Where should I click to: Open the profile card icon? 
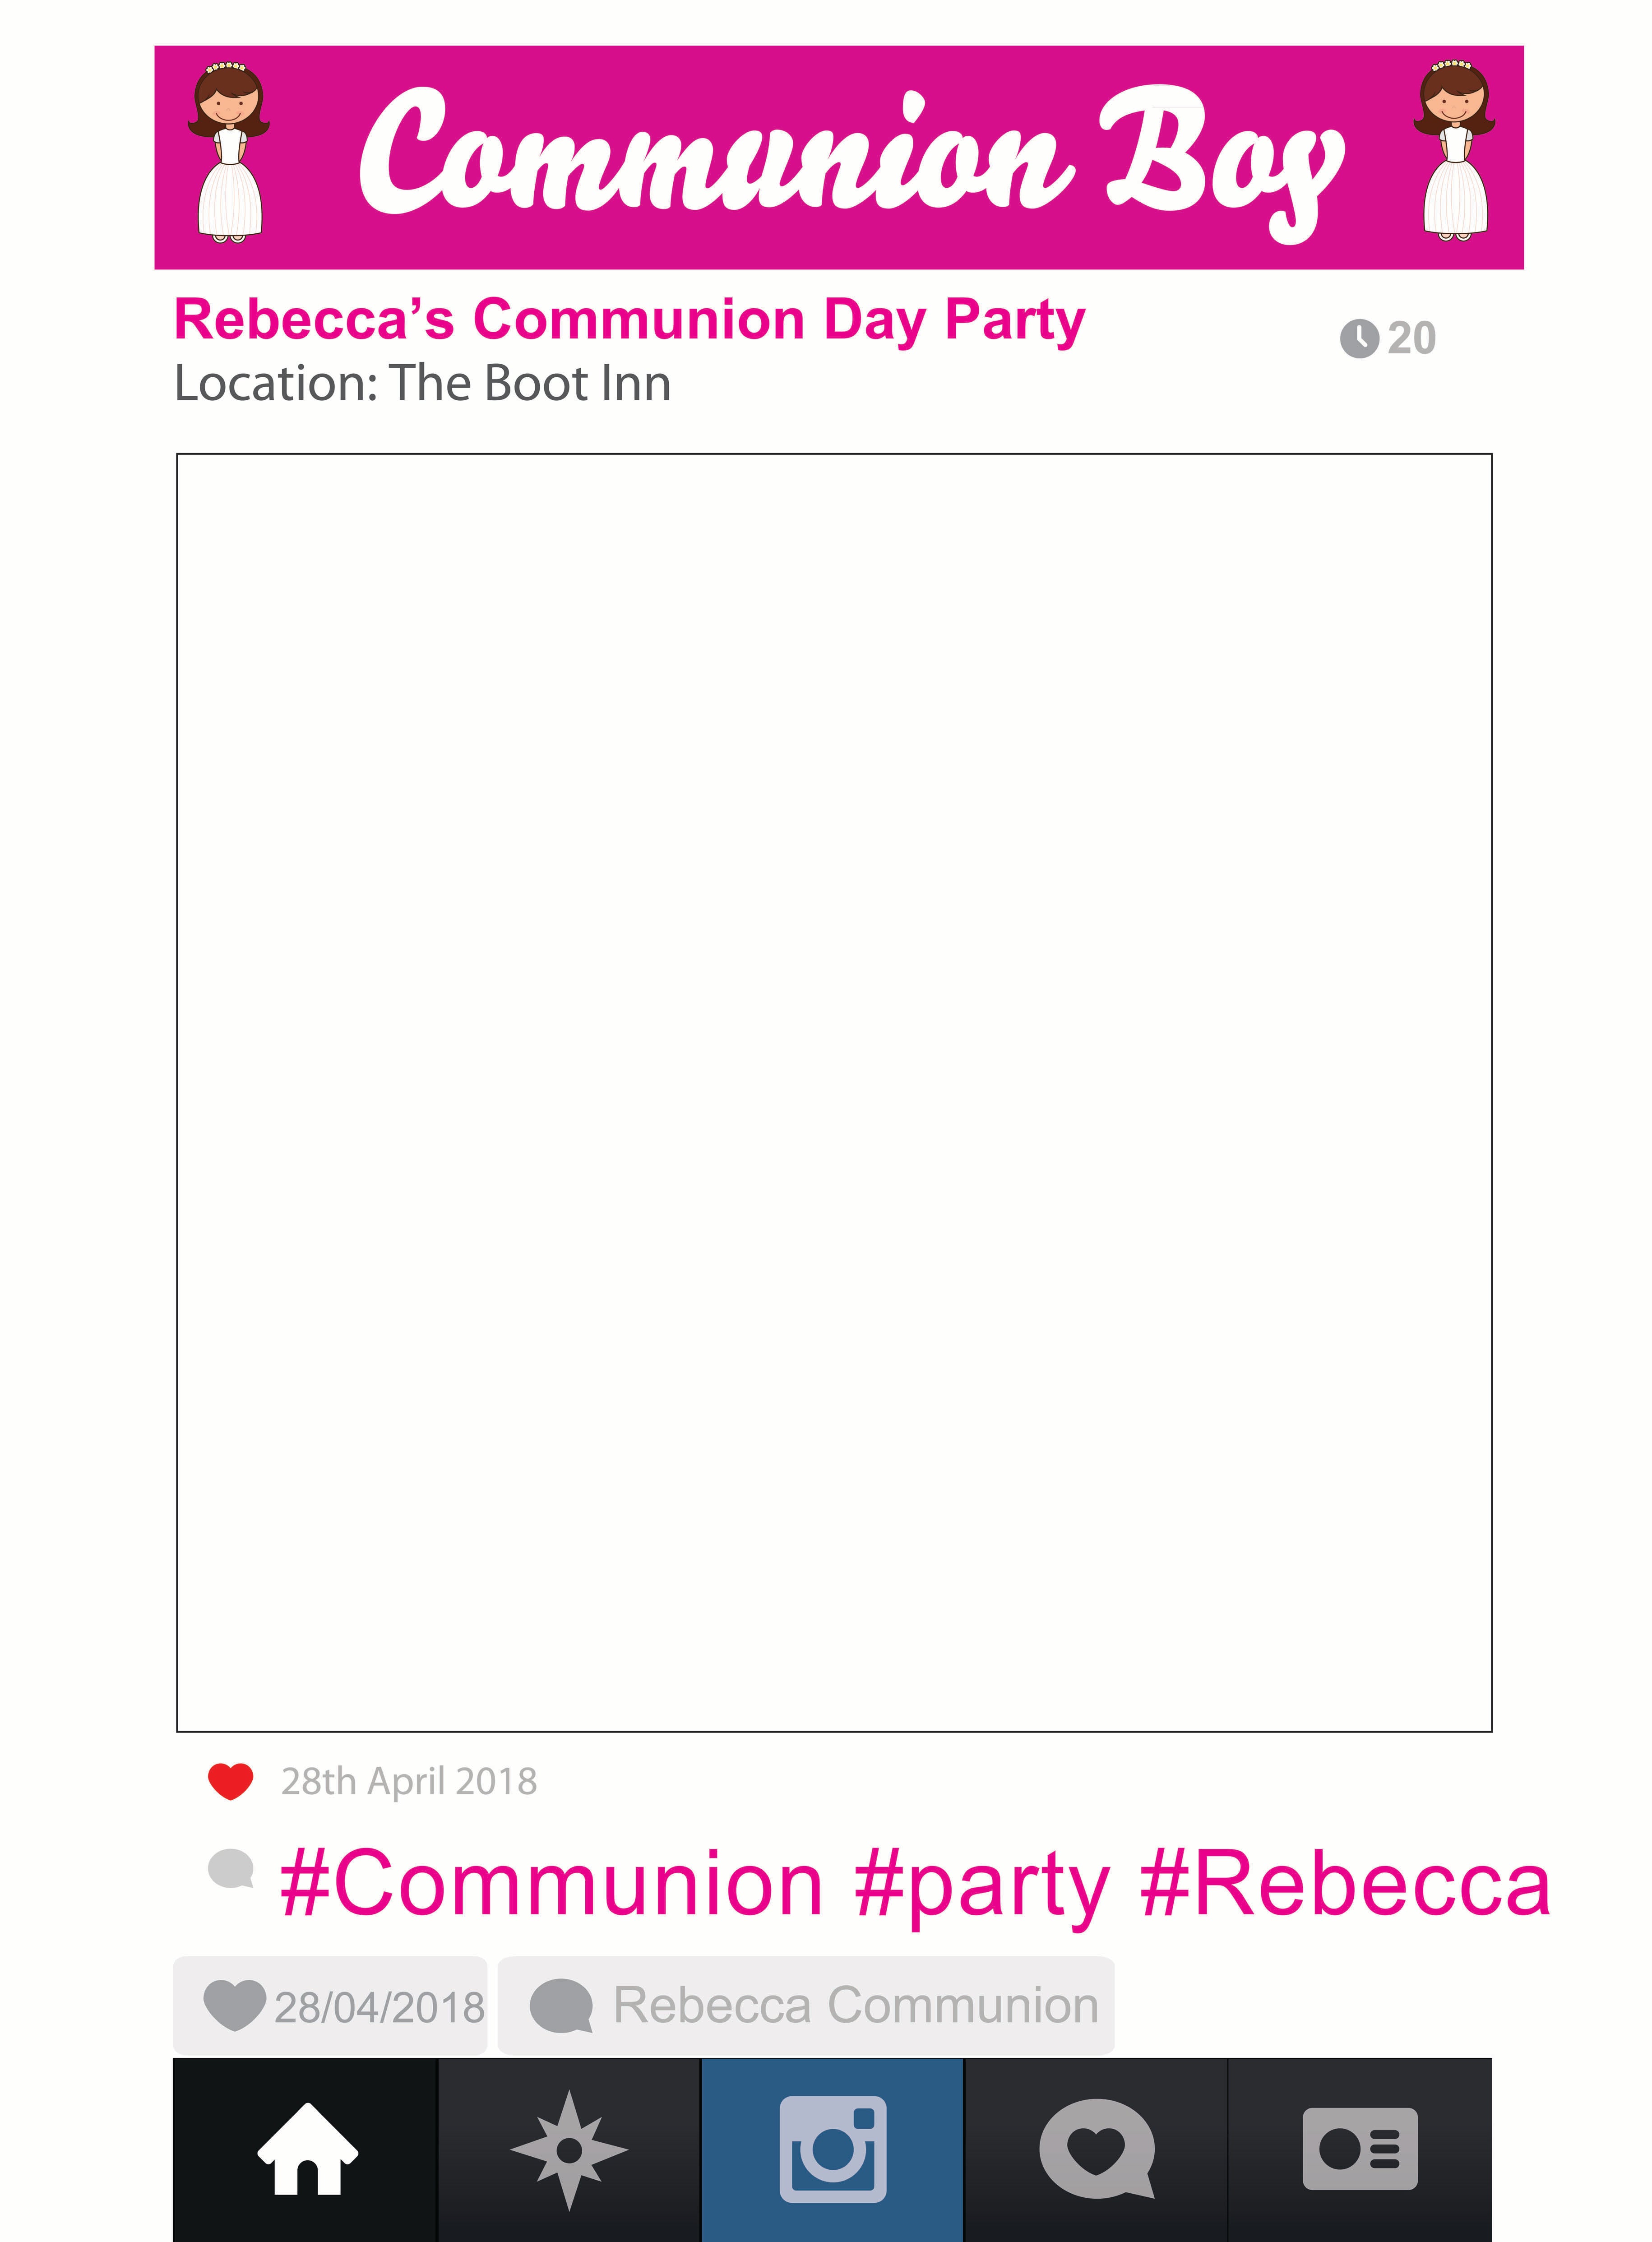(1360, 2148)
